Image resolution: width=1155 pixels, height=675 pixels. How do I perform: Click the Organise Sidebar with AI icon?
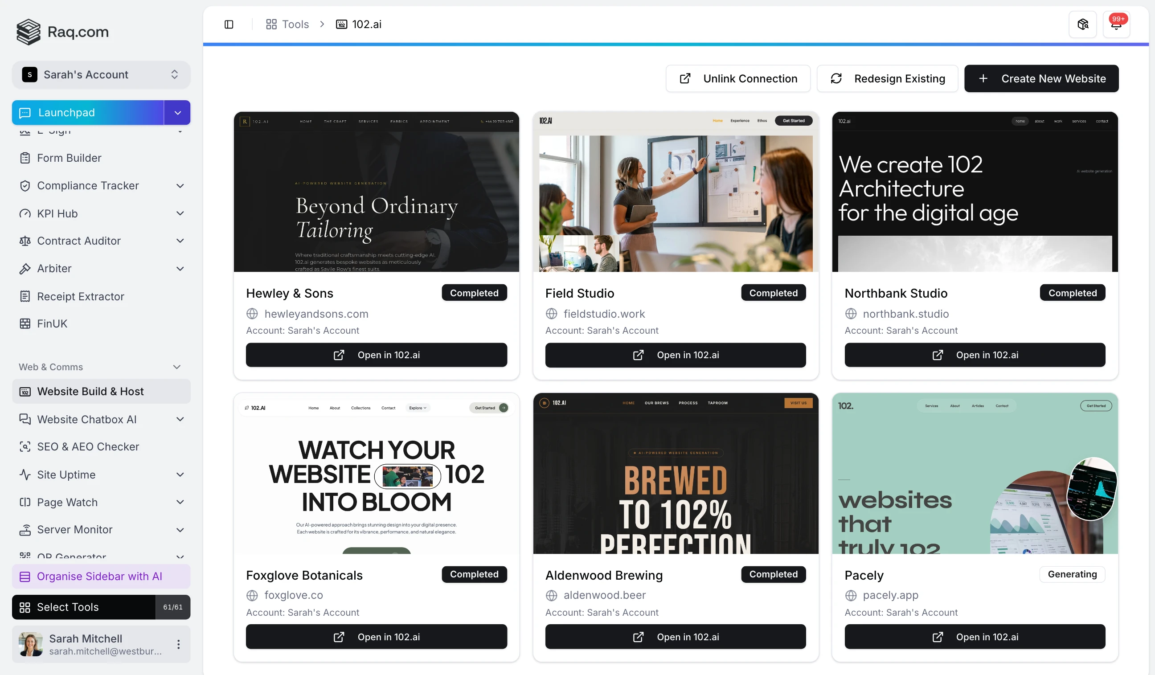pyautogui.click(x=25, y=577)
